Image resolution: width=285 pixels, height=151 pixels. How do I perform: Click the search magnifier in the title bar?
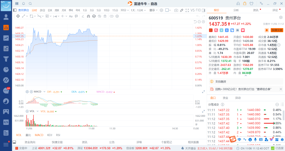point(30,4)
